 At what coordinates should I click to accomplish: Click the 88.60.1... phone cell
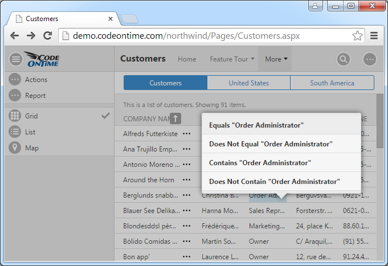(356, 226)
